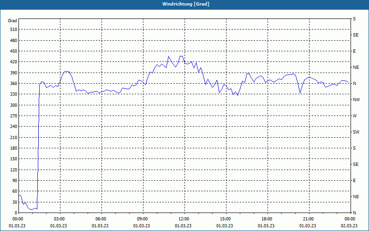Select the N compass label level with 360
This screenshot has width=369, height=231.
[x=354, y=84]
